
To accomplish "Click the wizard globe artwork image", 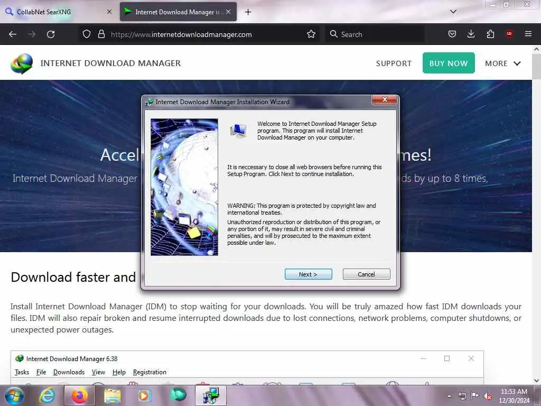I will 184,187.
